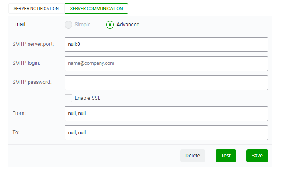Select the Advanced email radio button

click(x=110, y=25)
